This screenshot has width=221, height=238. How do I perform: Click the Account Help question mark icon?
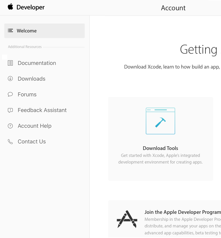click(x=10, y=126)
